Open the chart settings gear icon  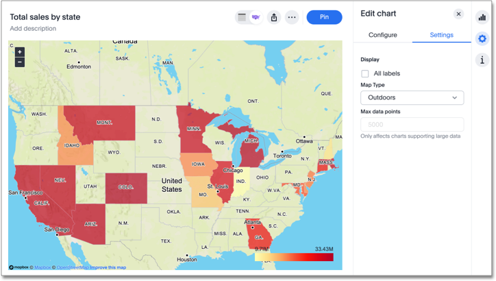click(x=482, y=39)
